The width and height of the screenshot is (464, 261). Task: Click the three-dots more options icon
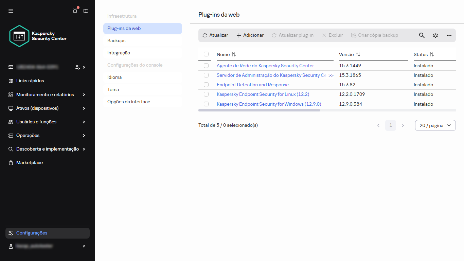click(x=449, y=35)
